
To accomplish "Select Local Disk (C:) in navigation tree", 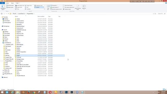I will coord(7,43).
